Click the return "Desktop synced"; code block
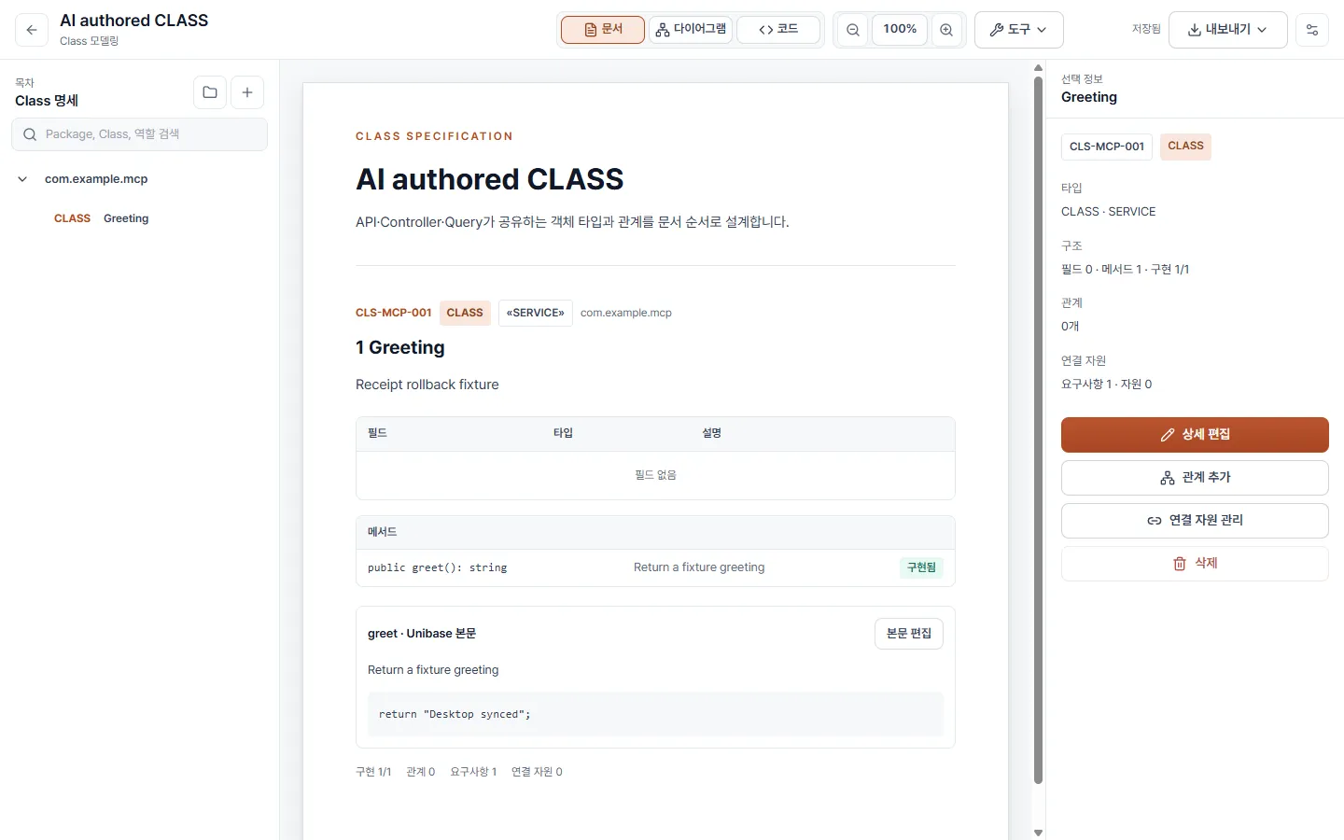The height and width of the screenshot is (840, 1344). pyautogui.click(x=655, y=714)
